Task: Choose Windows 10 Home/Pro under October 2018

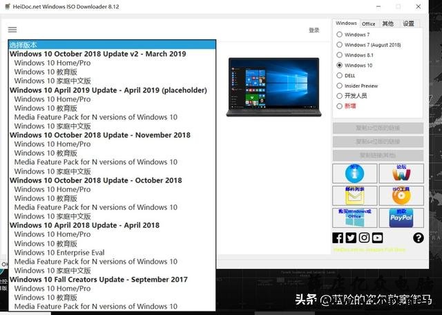Action: (x=112, y=189)
